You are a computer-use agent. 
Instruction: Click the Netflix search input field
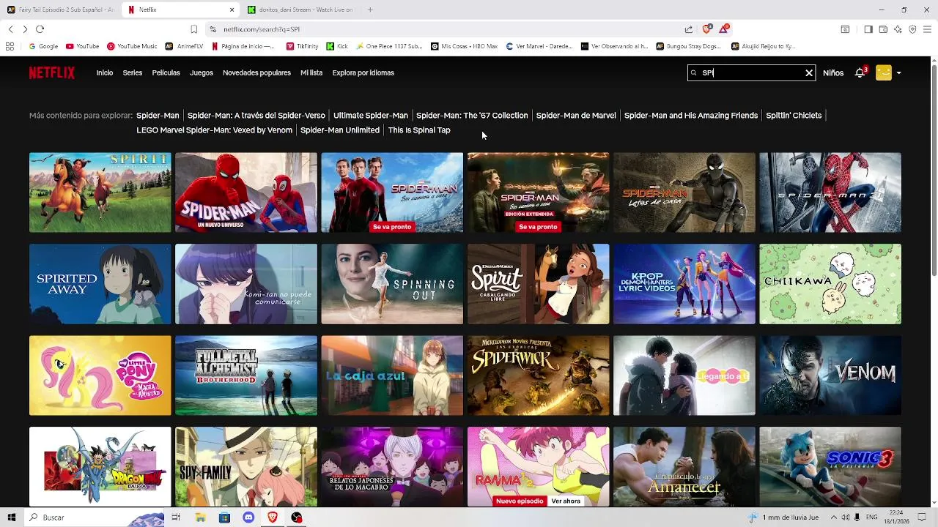point(751,72)
